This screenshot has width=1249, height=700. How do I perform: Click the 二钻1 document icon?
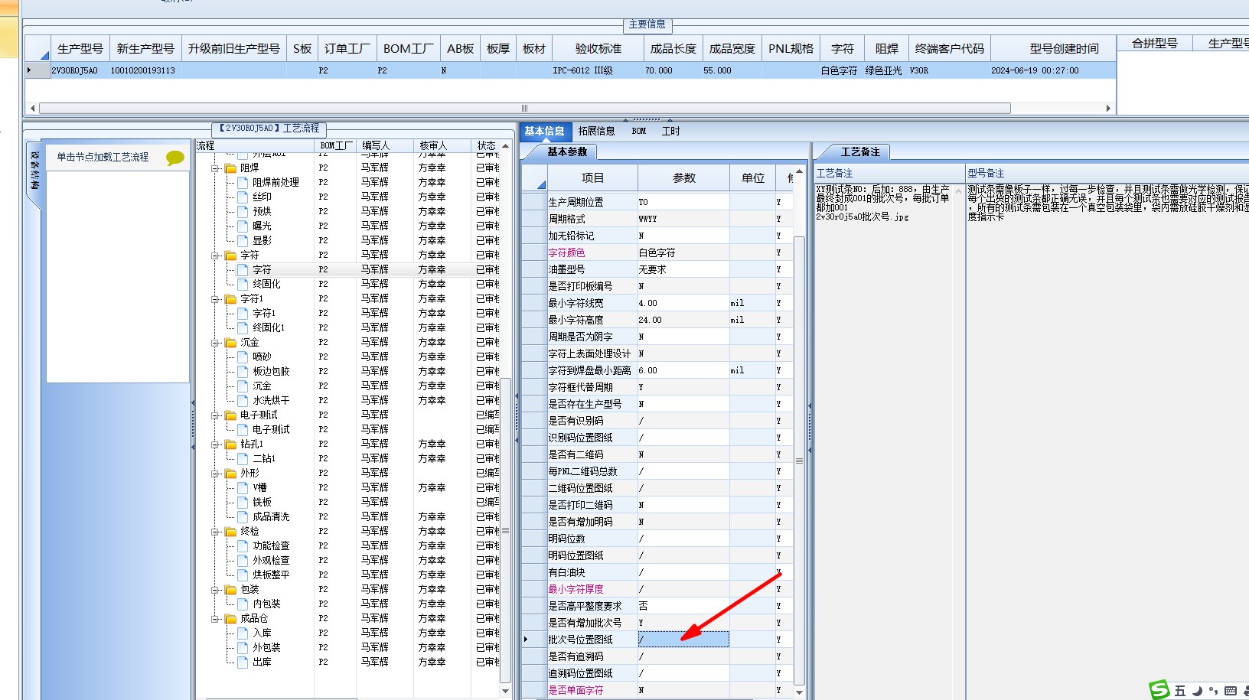243,459
